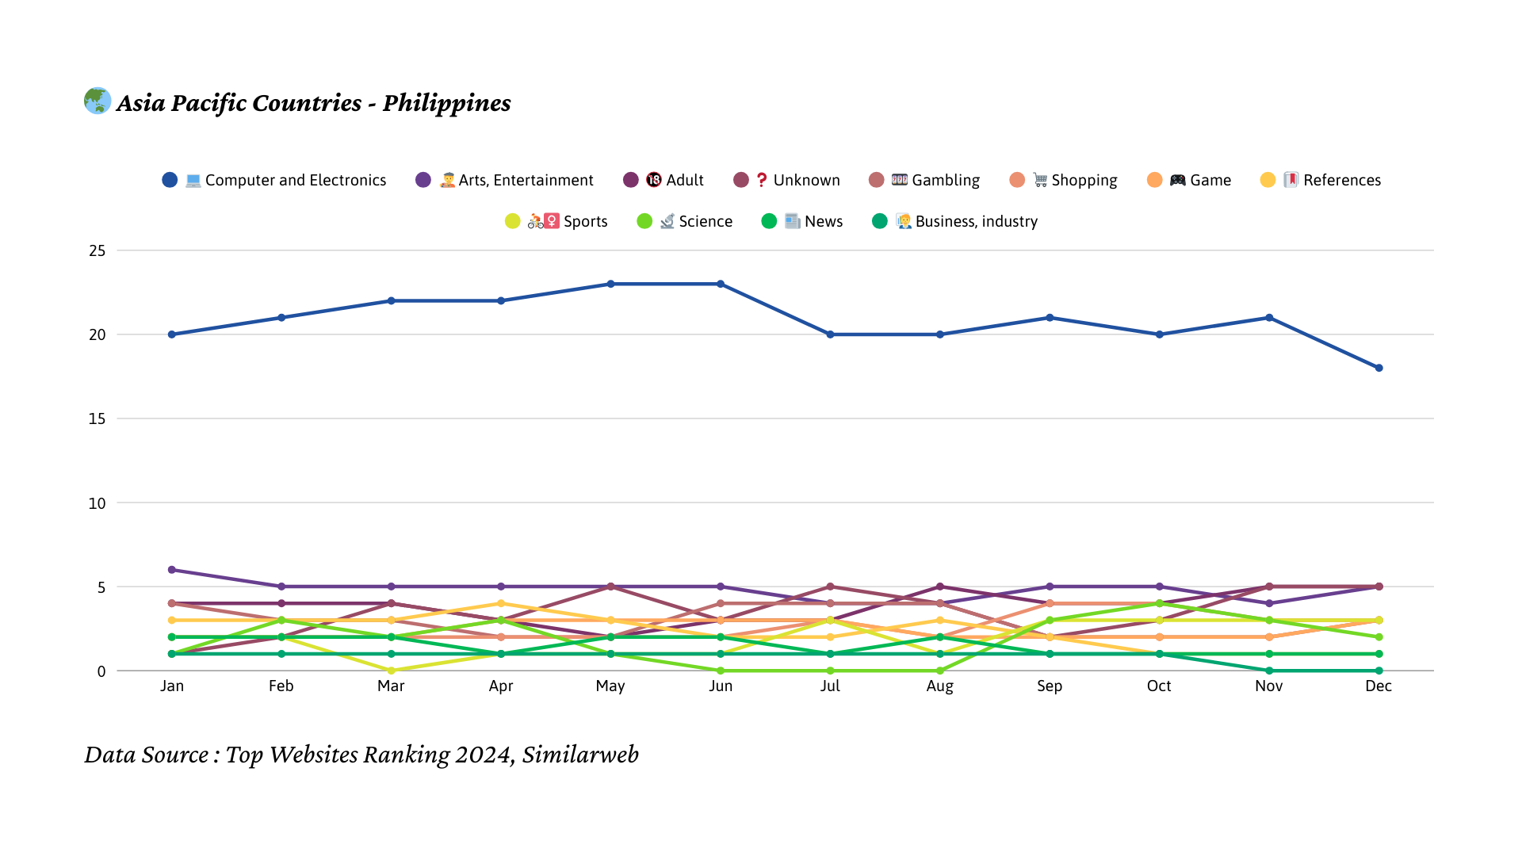Click the Similarweb data source caption

pos(361,755)
